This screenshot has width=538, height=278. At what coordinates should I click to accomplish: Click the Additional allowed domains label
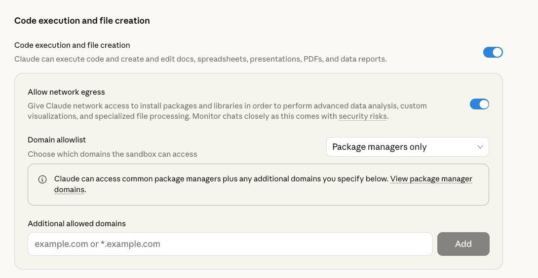pos(77,224)
